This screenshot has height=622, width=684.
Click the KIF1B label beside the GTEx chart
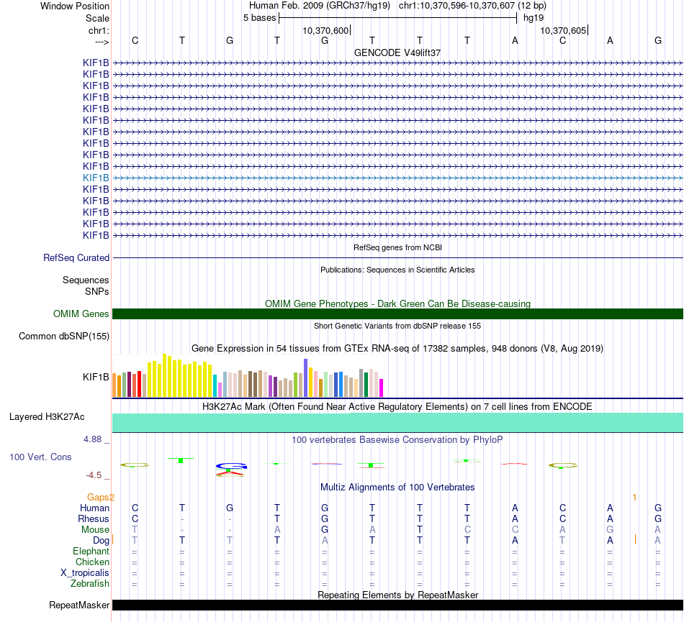[96, 377]
